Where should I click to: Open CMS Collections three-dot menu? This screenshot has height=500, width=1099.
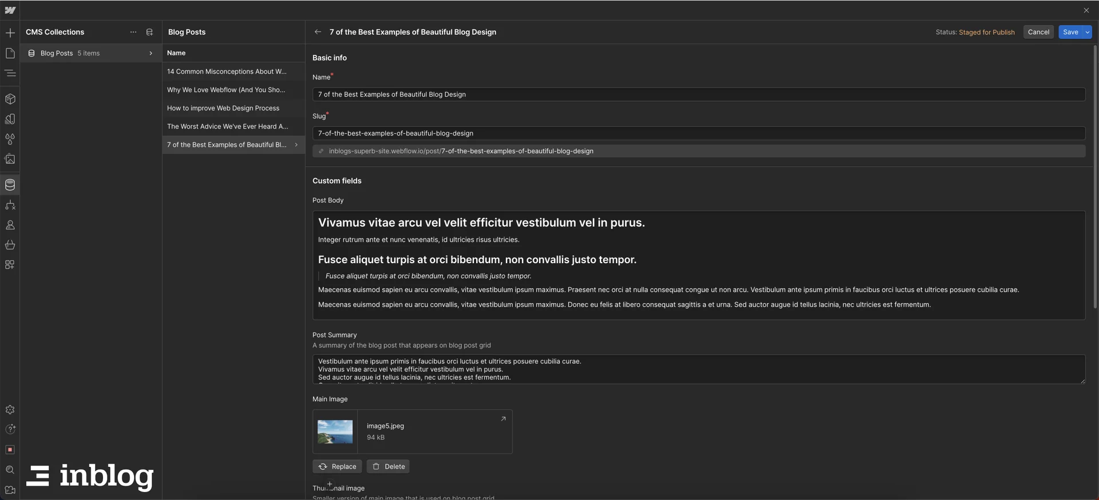(133, 32)
